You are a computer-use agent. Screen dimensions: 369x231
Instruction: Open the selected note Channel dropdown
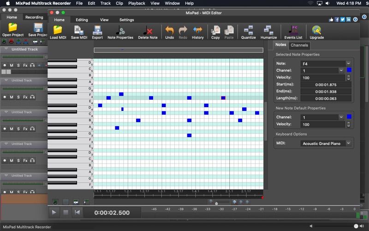click(x=341, y=71)
